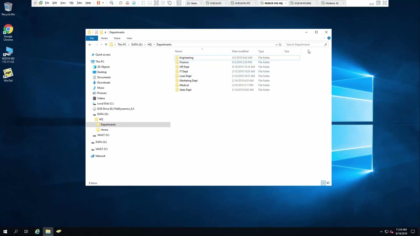Open the snapshot manager icon
The height and width of the screenshot is (236, 420).
tap(134, 3)
